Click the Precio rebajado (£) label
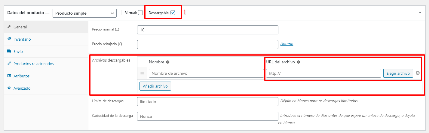The height and width of the screenshot is (133, 429). [107, 44]
